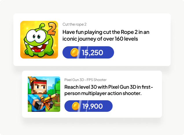Click the "person multiplayer action shooter." line
Viewport: 184px width, 135px height.
pyautogui.click(x=103, y=94)
